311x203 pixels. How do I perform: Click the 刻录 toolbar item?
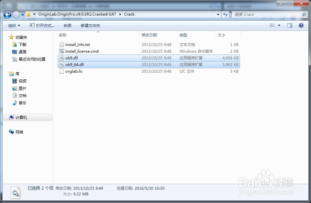67,25
